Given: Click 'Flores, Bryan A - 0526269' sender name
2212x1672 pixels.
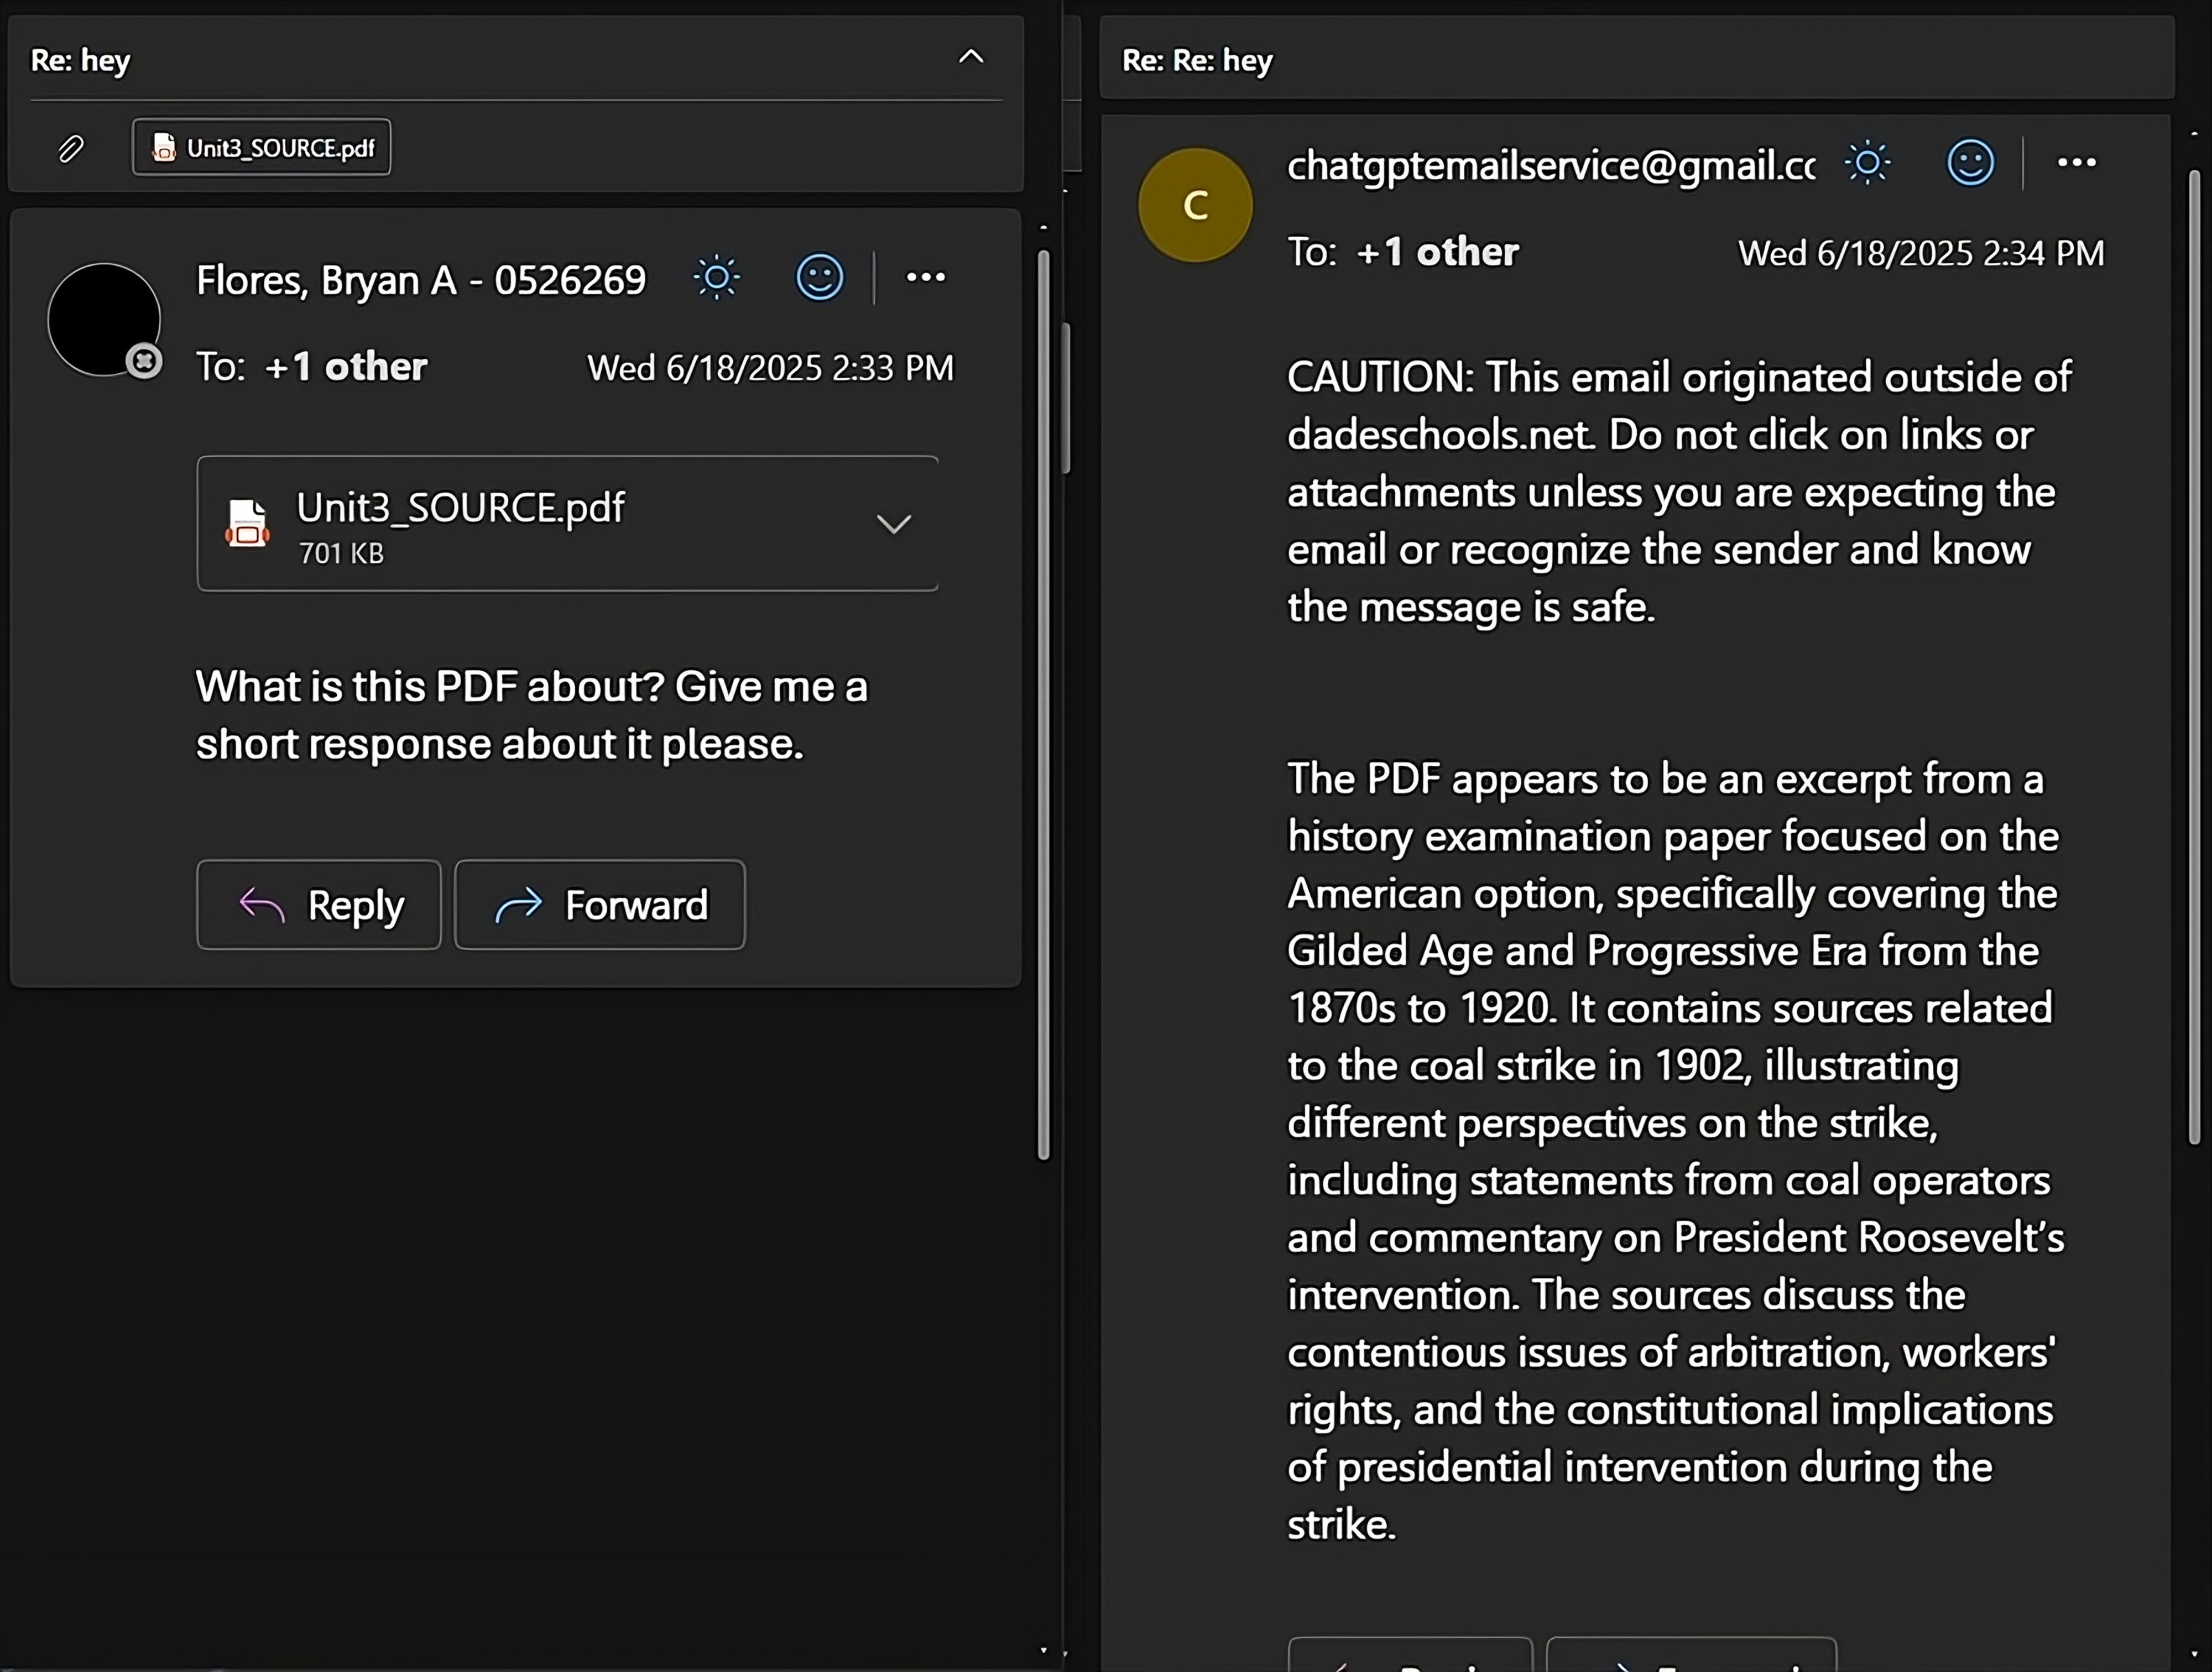Looking at the screenshot, I should pyautogui.click(x=421, y=280).
